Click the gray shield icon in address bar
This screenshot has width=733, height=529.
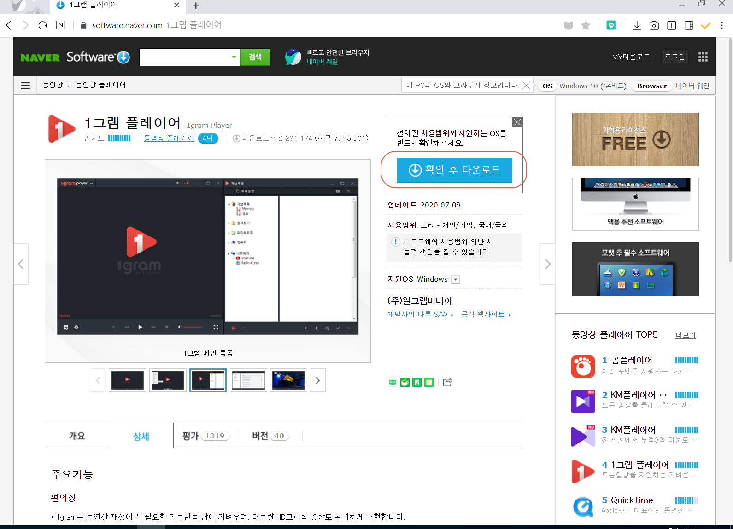pos(569,26)
